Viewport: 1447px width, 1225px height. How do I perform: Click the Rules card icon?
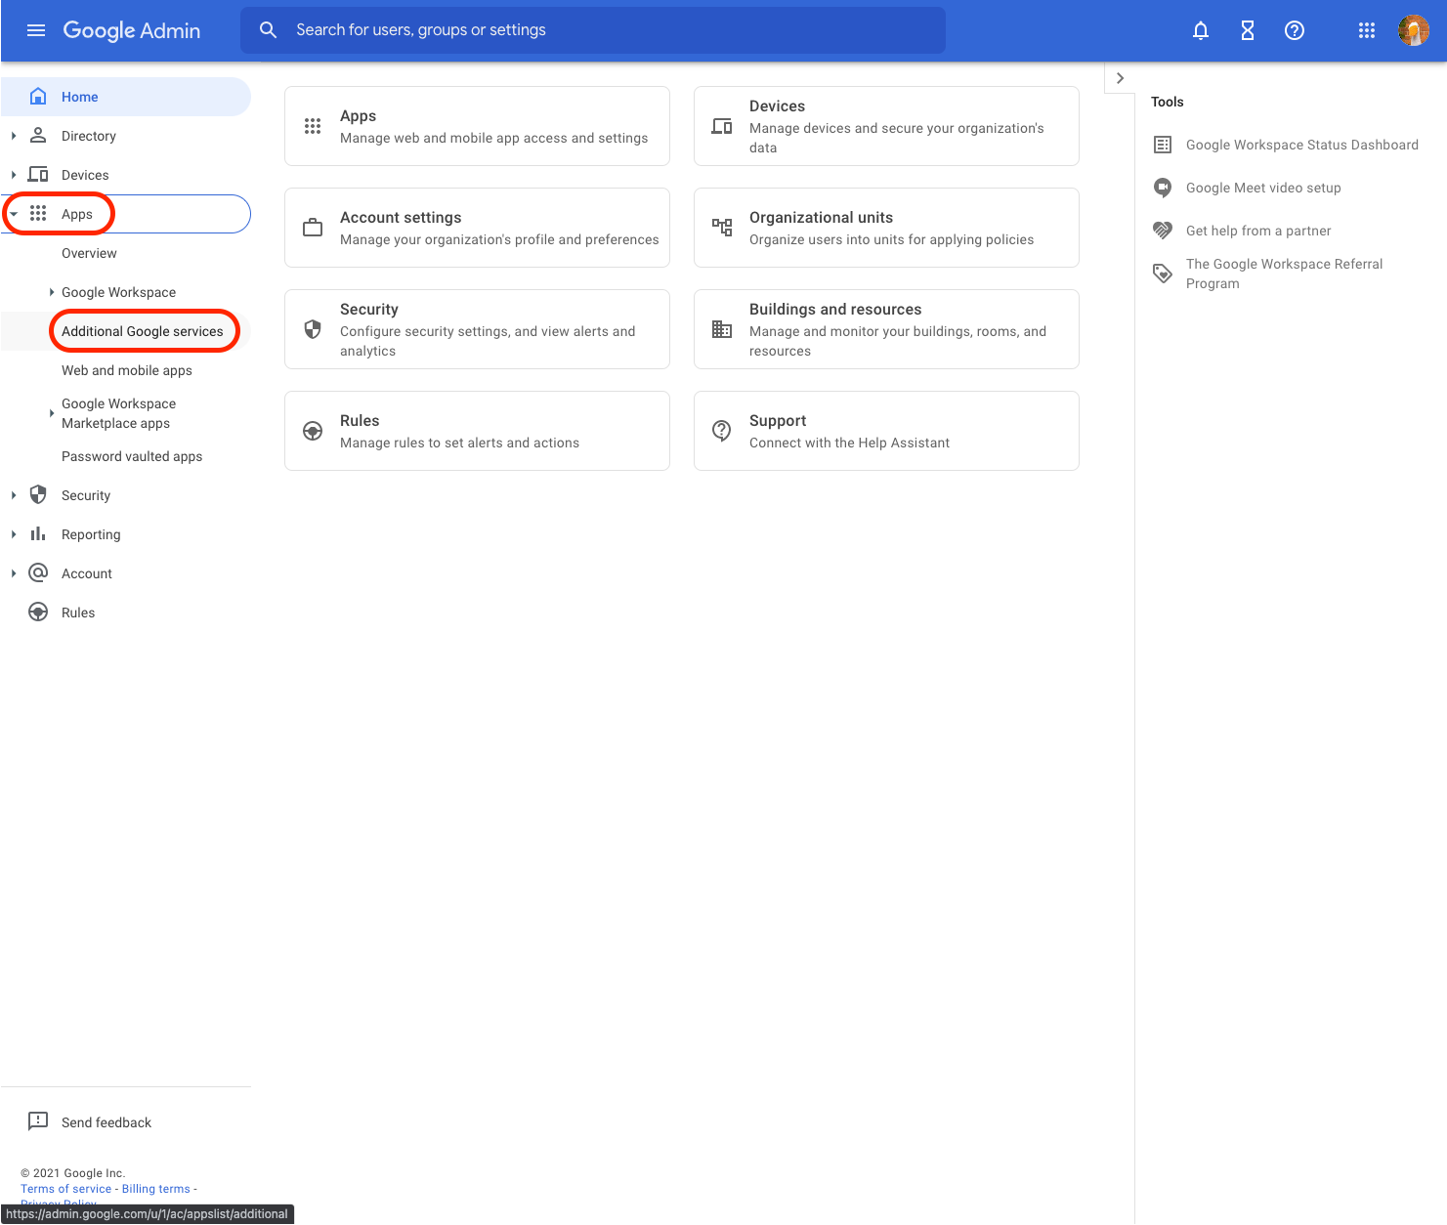point(313,431)
